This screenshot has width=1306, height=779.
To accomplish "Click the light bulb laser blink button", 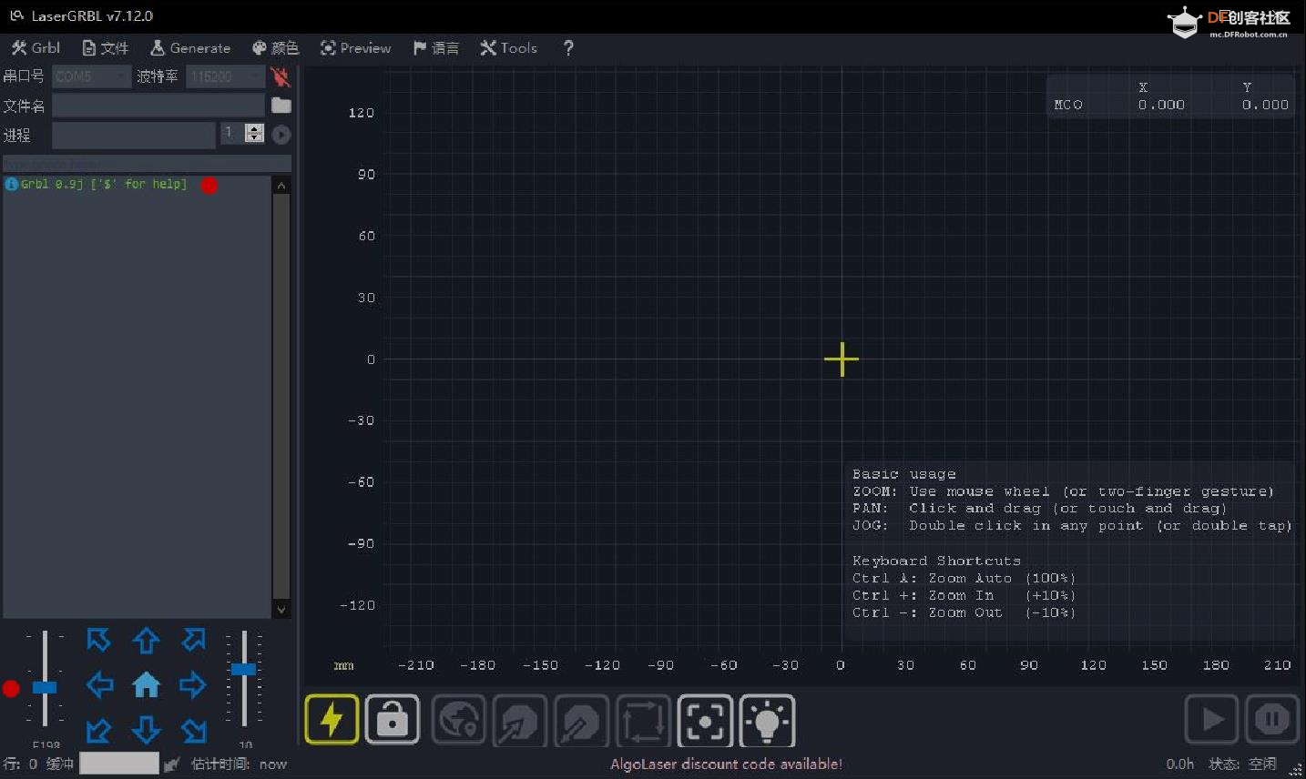I will (x=767, y=721).
